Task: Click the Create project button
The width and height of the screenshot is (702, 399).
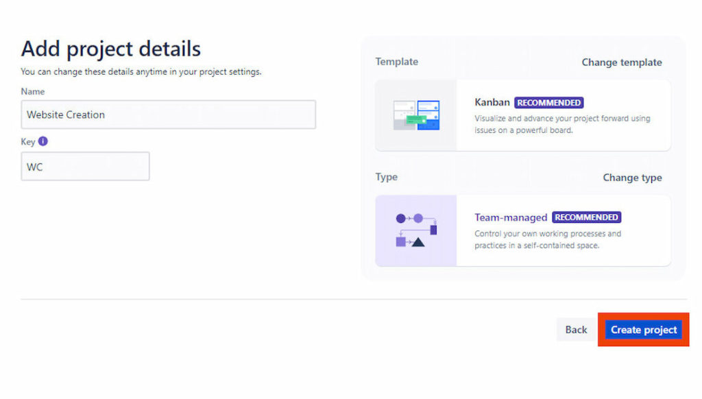Action: click(x=642, y=329)
